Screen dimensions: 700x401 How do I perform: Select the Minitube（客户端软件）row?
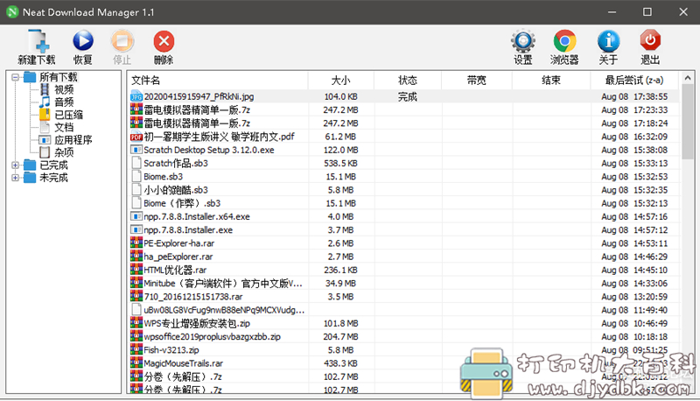coord(404,283)
